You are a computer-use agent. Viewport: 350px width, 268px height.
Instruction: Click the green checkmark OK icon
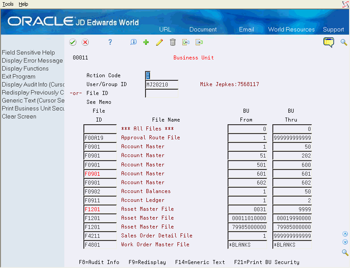[73, 42]
